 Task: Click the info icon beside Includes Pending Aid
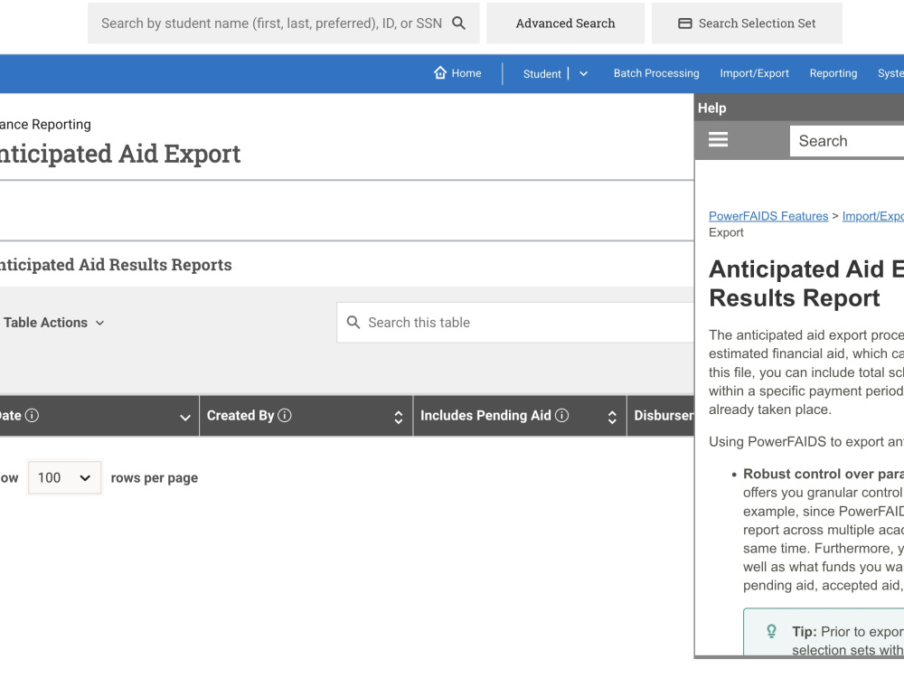pyautogui.click(x=561, y=415)
